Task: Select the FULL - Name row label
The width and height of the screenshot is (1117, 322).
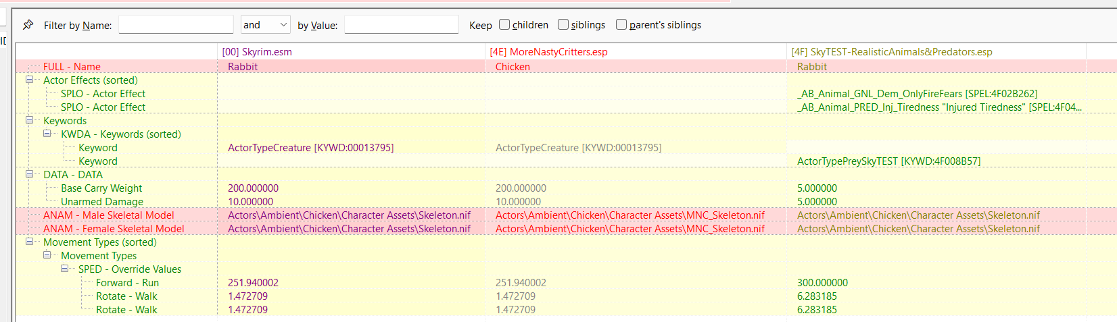Action: [72, 67]
